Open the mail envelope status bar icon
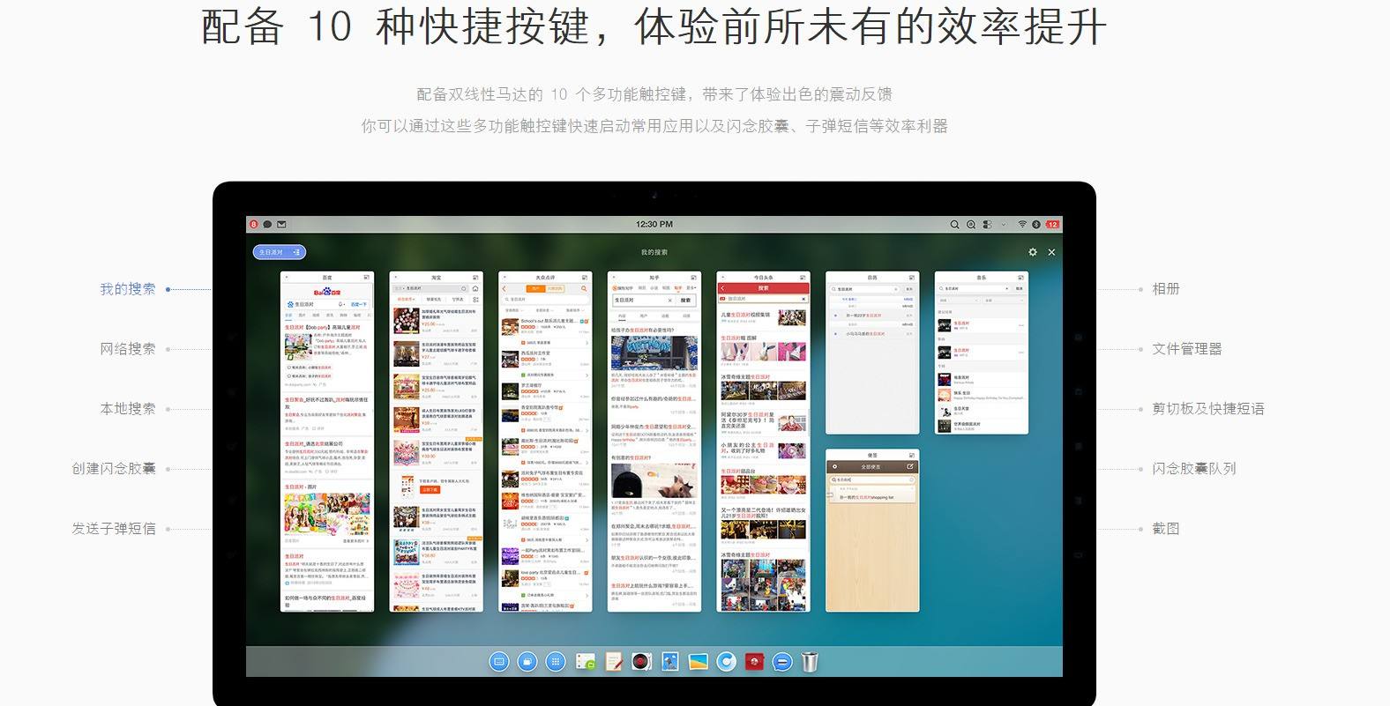Viewport: 1390px width, 706px height. (x=281, y=224)
